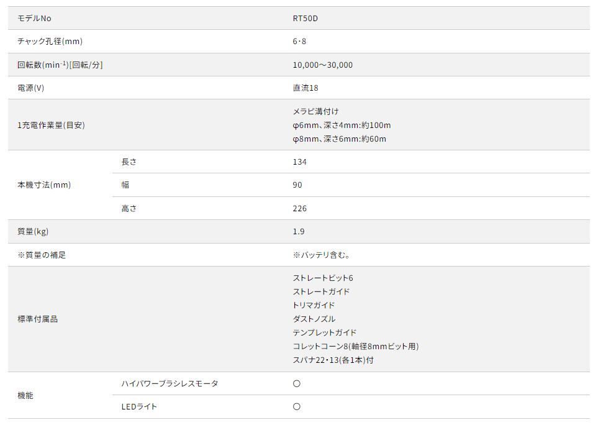Screen dimensions: 606x425
Task: Click the 長さ sub-row label
Action: (x=129, y=162)
